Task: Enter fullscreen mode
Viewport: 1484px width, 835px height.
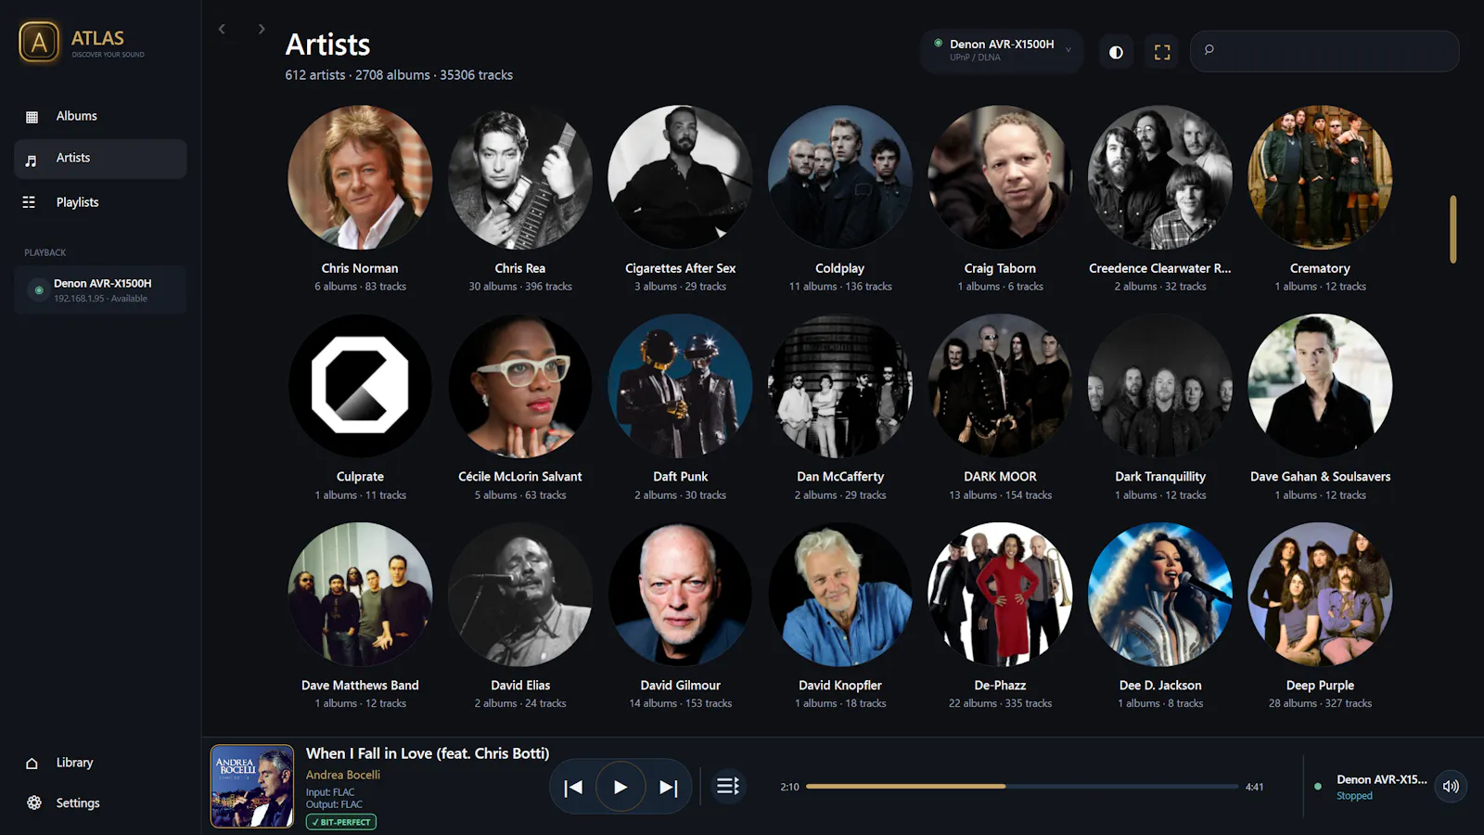Action: [x=1162, y=52]
